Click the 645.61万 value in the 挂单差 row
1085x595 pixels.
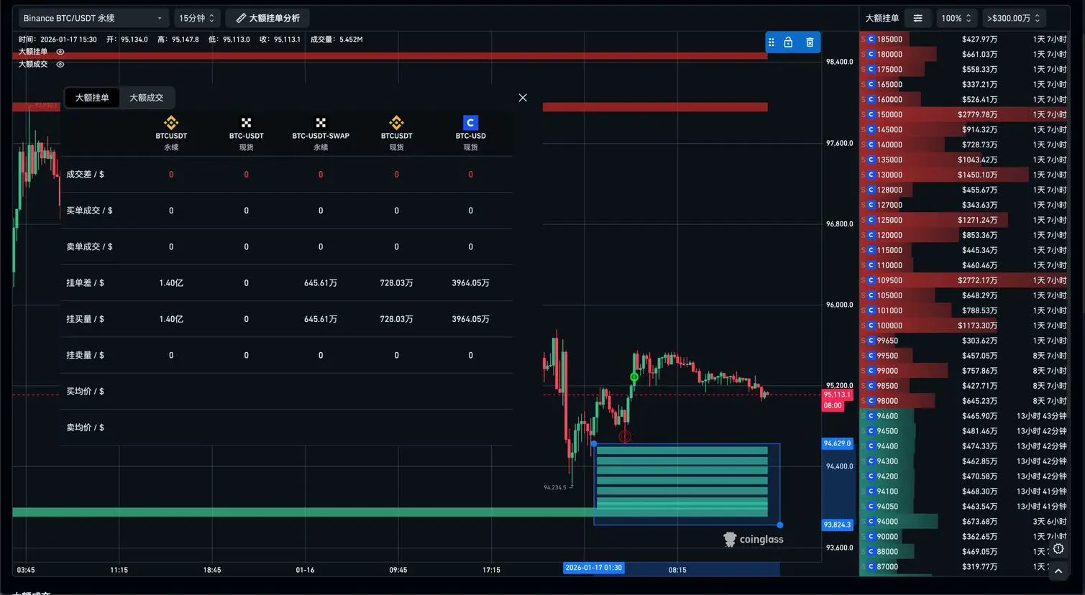(321, 283)
